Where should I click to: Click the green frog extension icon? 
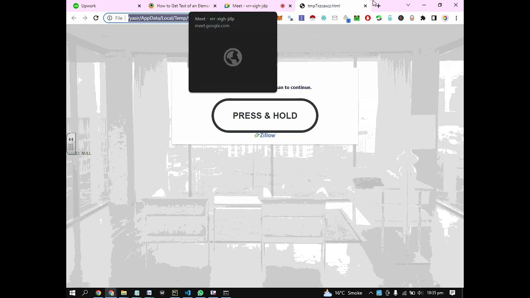357,18
